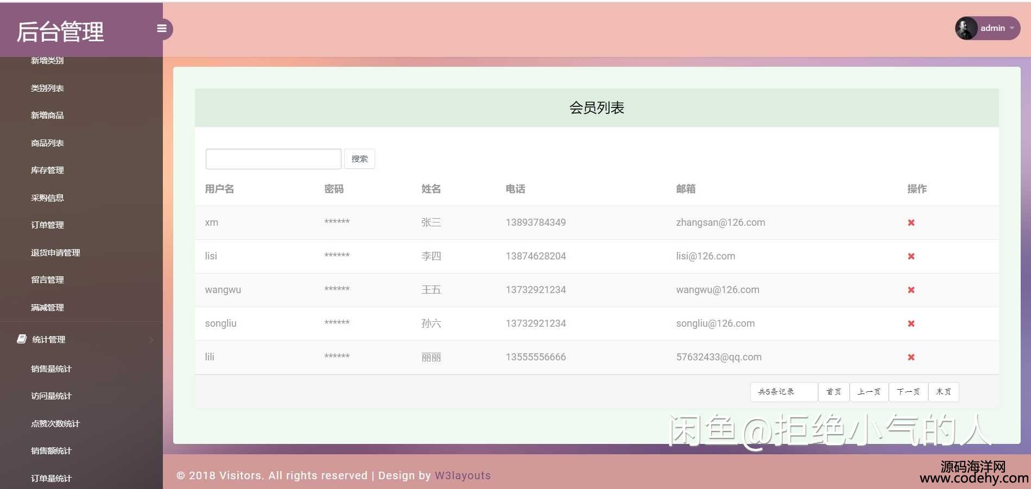Open 商品列表 in sidebar
The width and height of the screenshot is (1031, 489).
pyautogui.click(x=47, y=143)
